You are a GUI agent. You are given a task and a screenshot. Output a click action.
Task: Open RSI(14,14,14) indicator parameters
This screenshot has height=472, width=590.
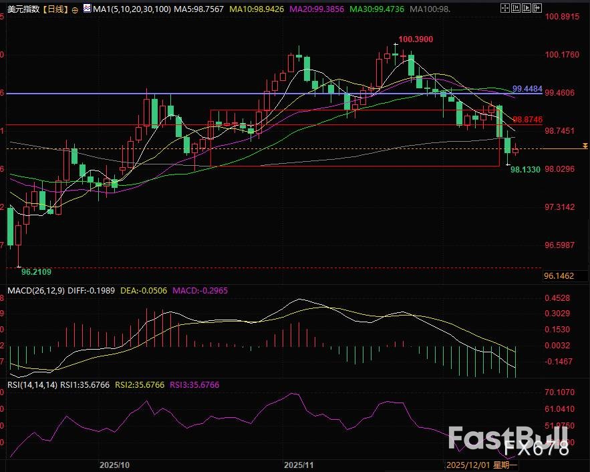point(31,384)
